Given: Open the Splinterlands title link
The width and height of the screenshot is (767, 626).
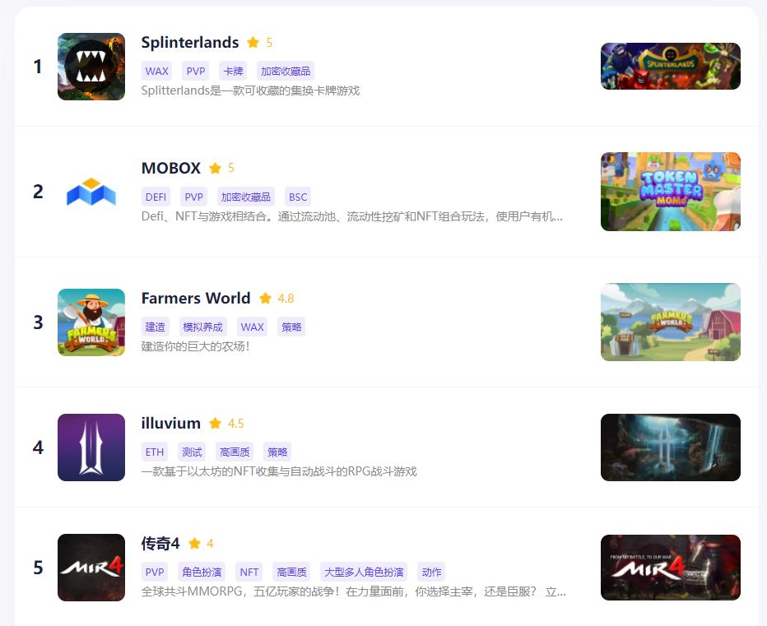Looking at the screenshot, I should point(190,43).
